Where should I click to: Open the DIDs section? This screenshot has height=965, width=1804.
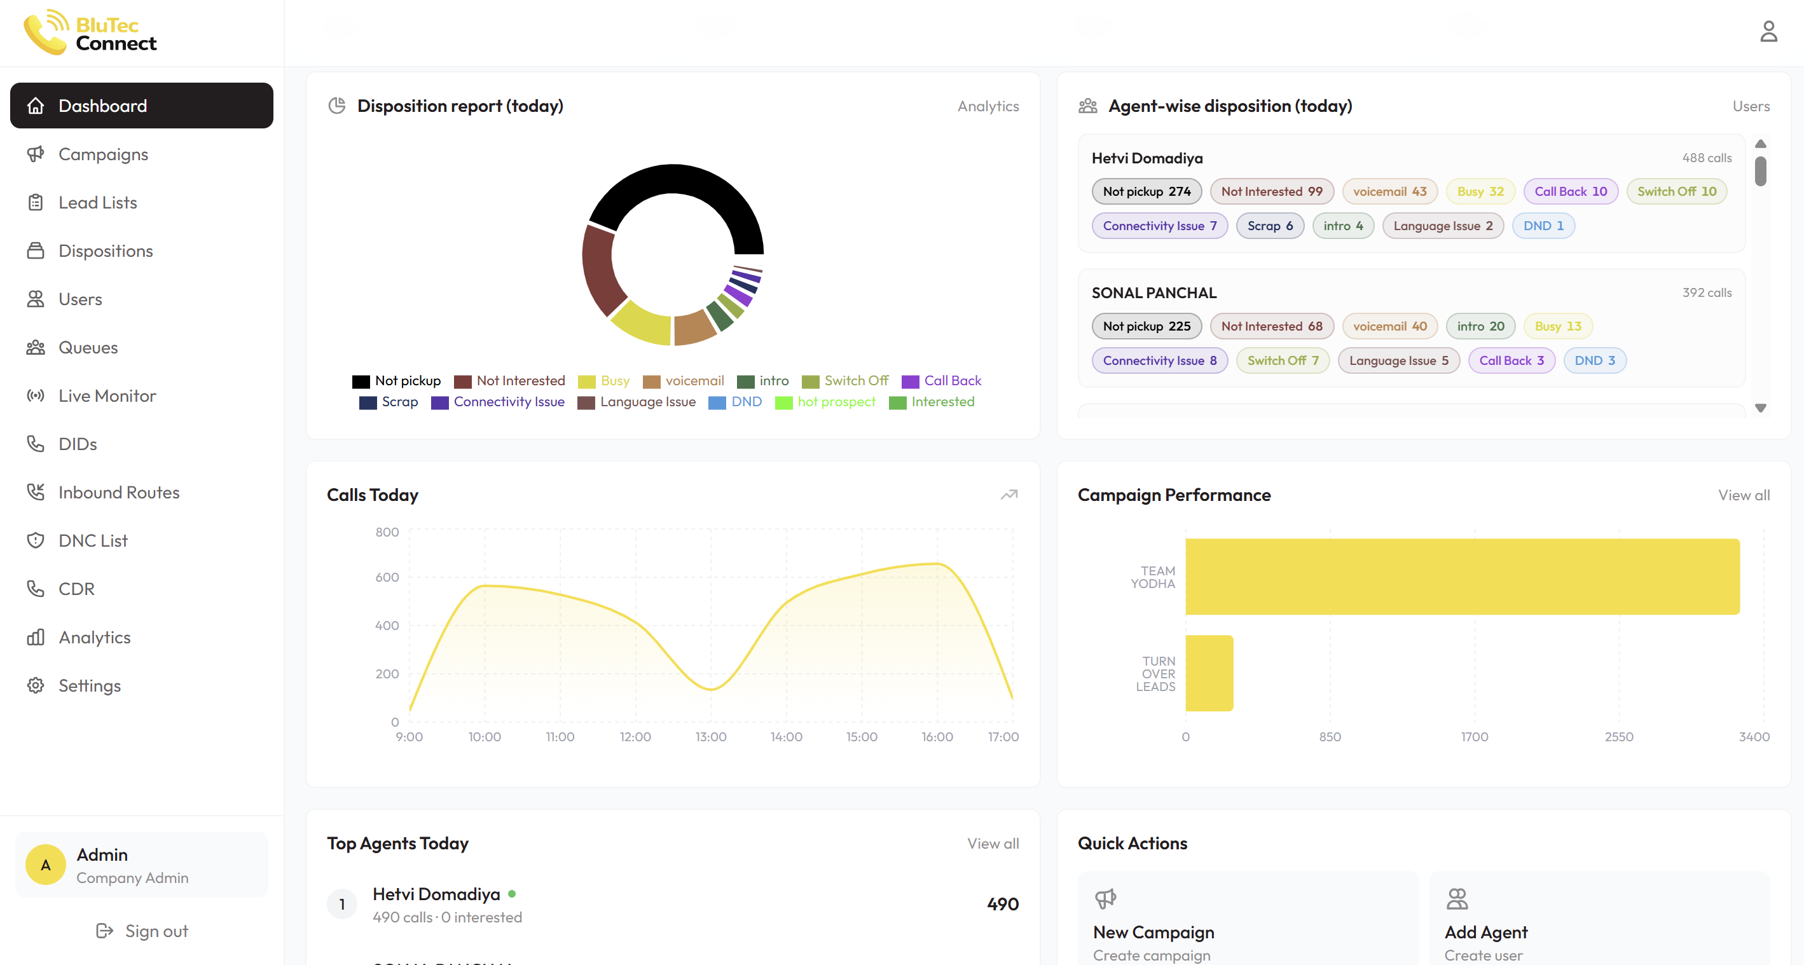(x=77, y=443)
